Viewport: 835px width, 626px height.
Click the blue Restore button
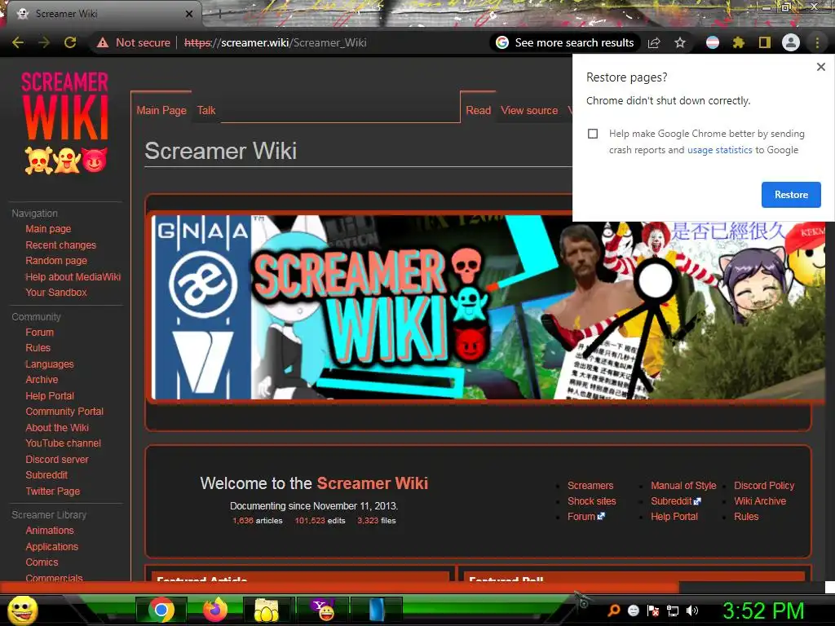pyautogui.click(x=791, y=195)
